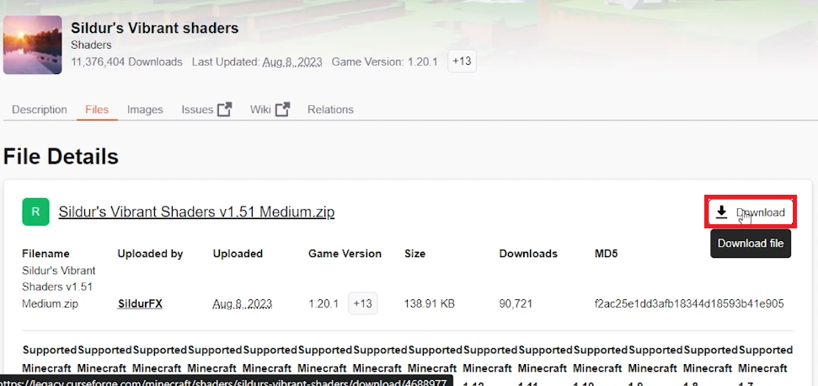Click the MD5 column header

tap(607, 254)
